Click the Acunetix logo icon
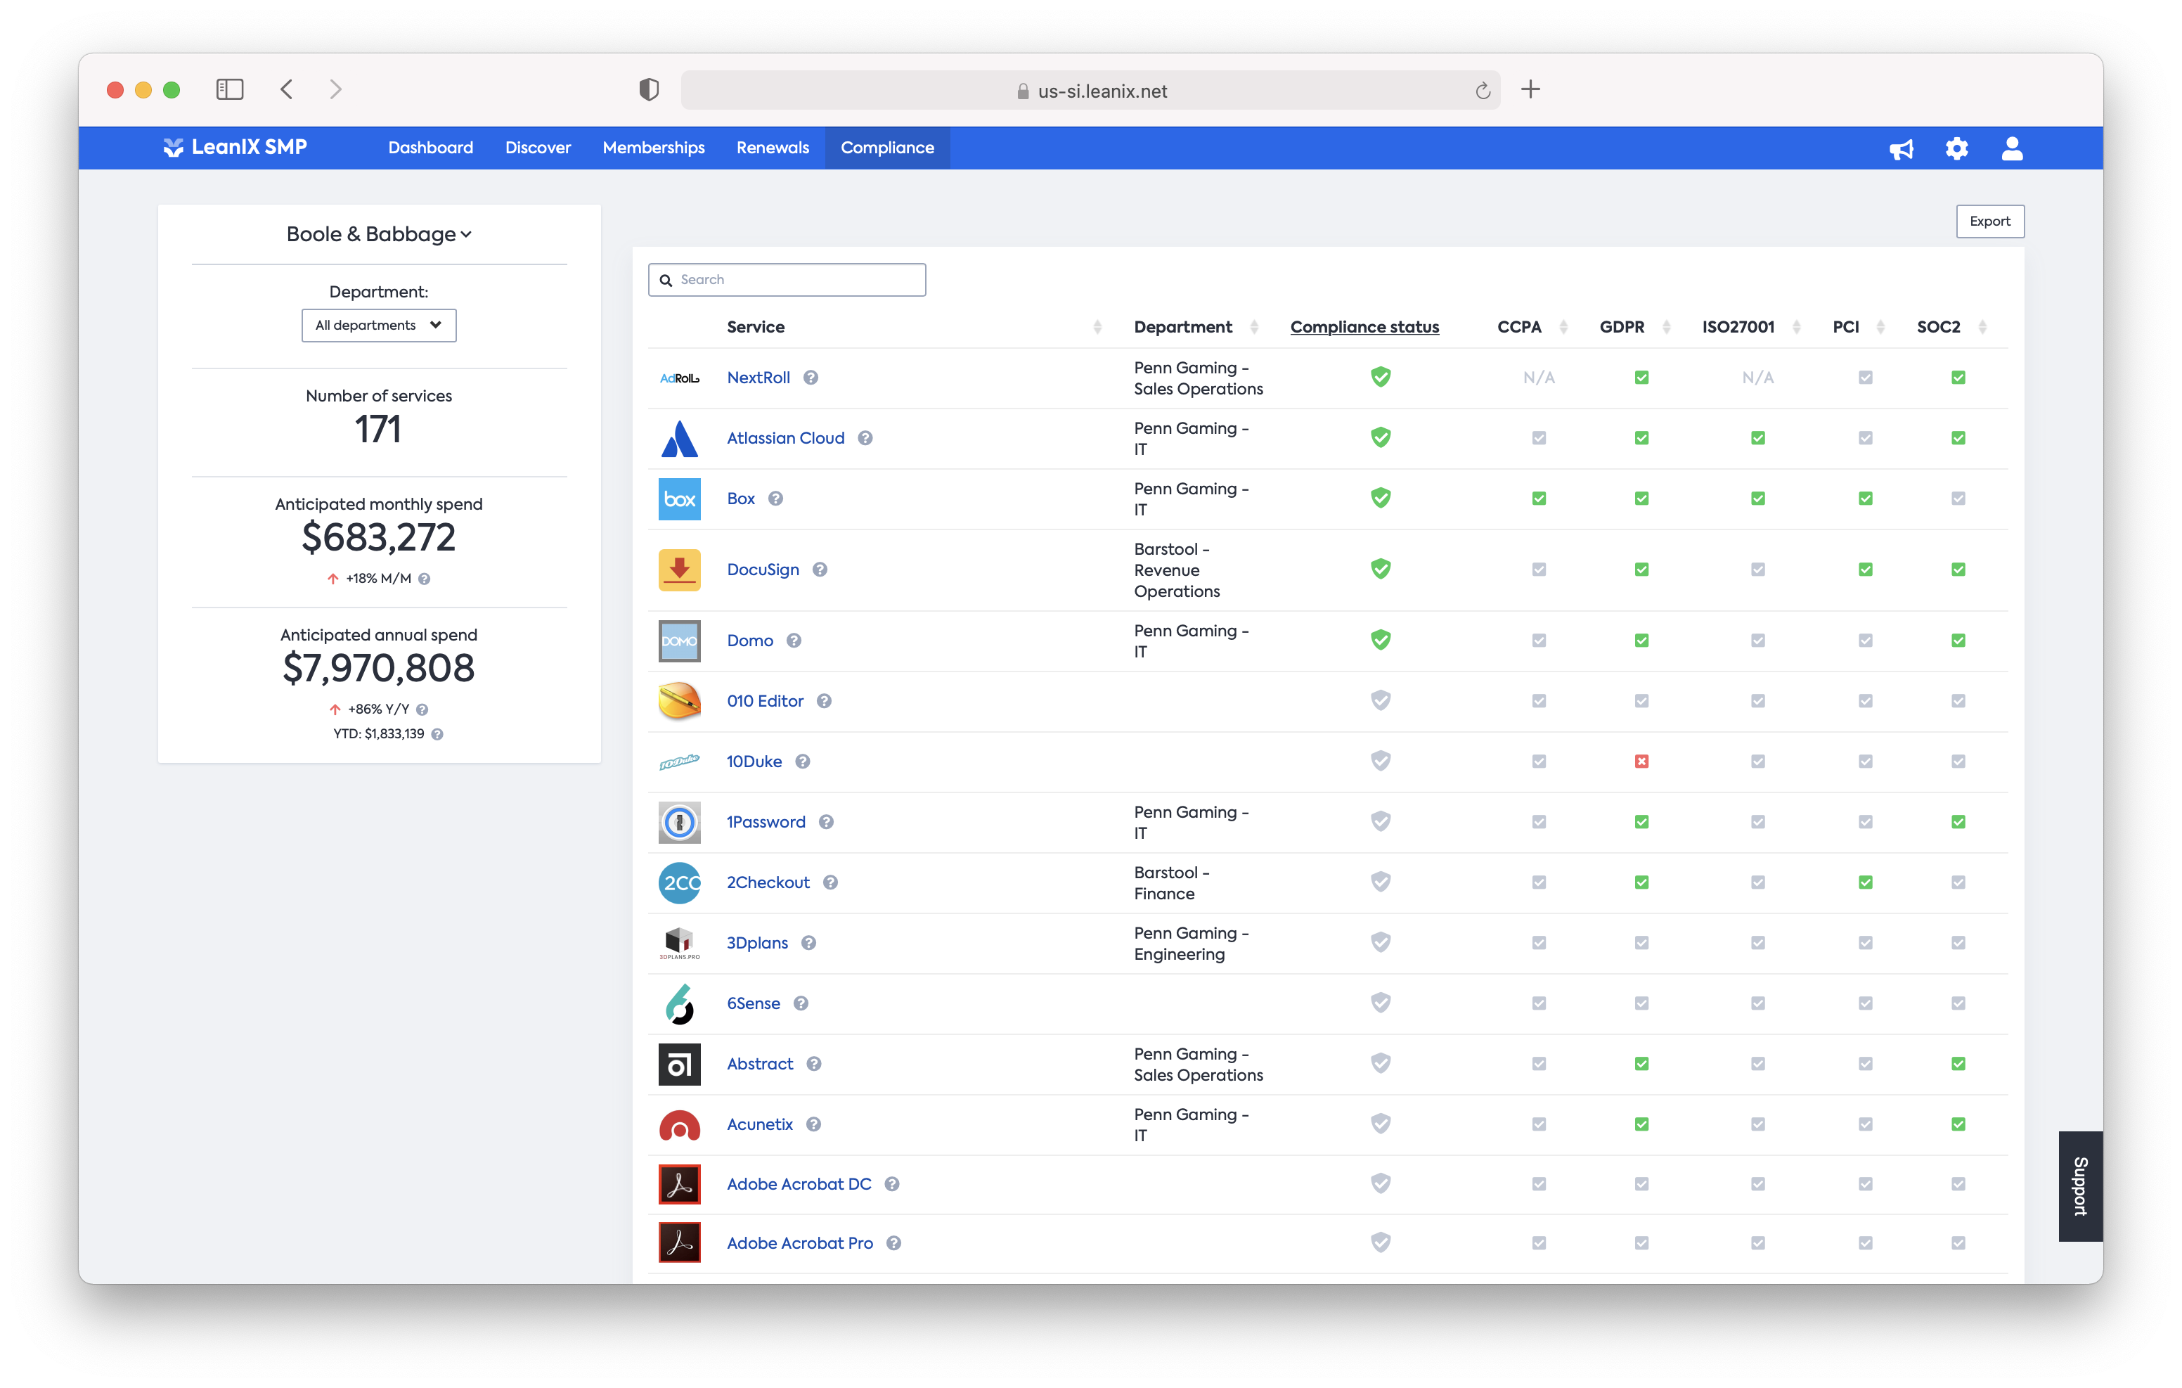The height and width of the screenshot is (1388, 2182). pos(680,1125)
